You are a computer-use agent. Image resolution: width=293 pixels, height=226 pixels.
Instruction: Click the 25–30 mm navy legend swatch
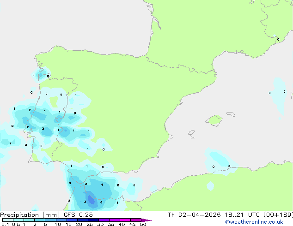coord(93,220)
